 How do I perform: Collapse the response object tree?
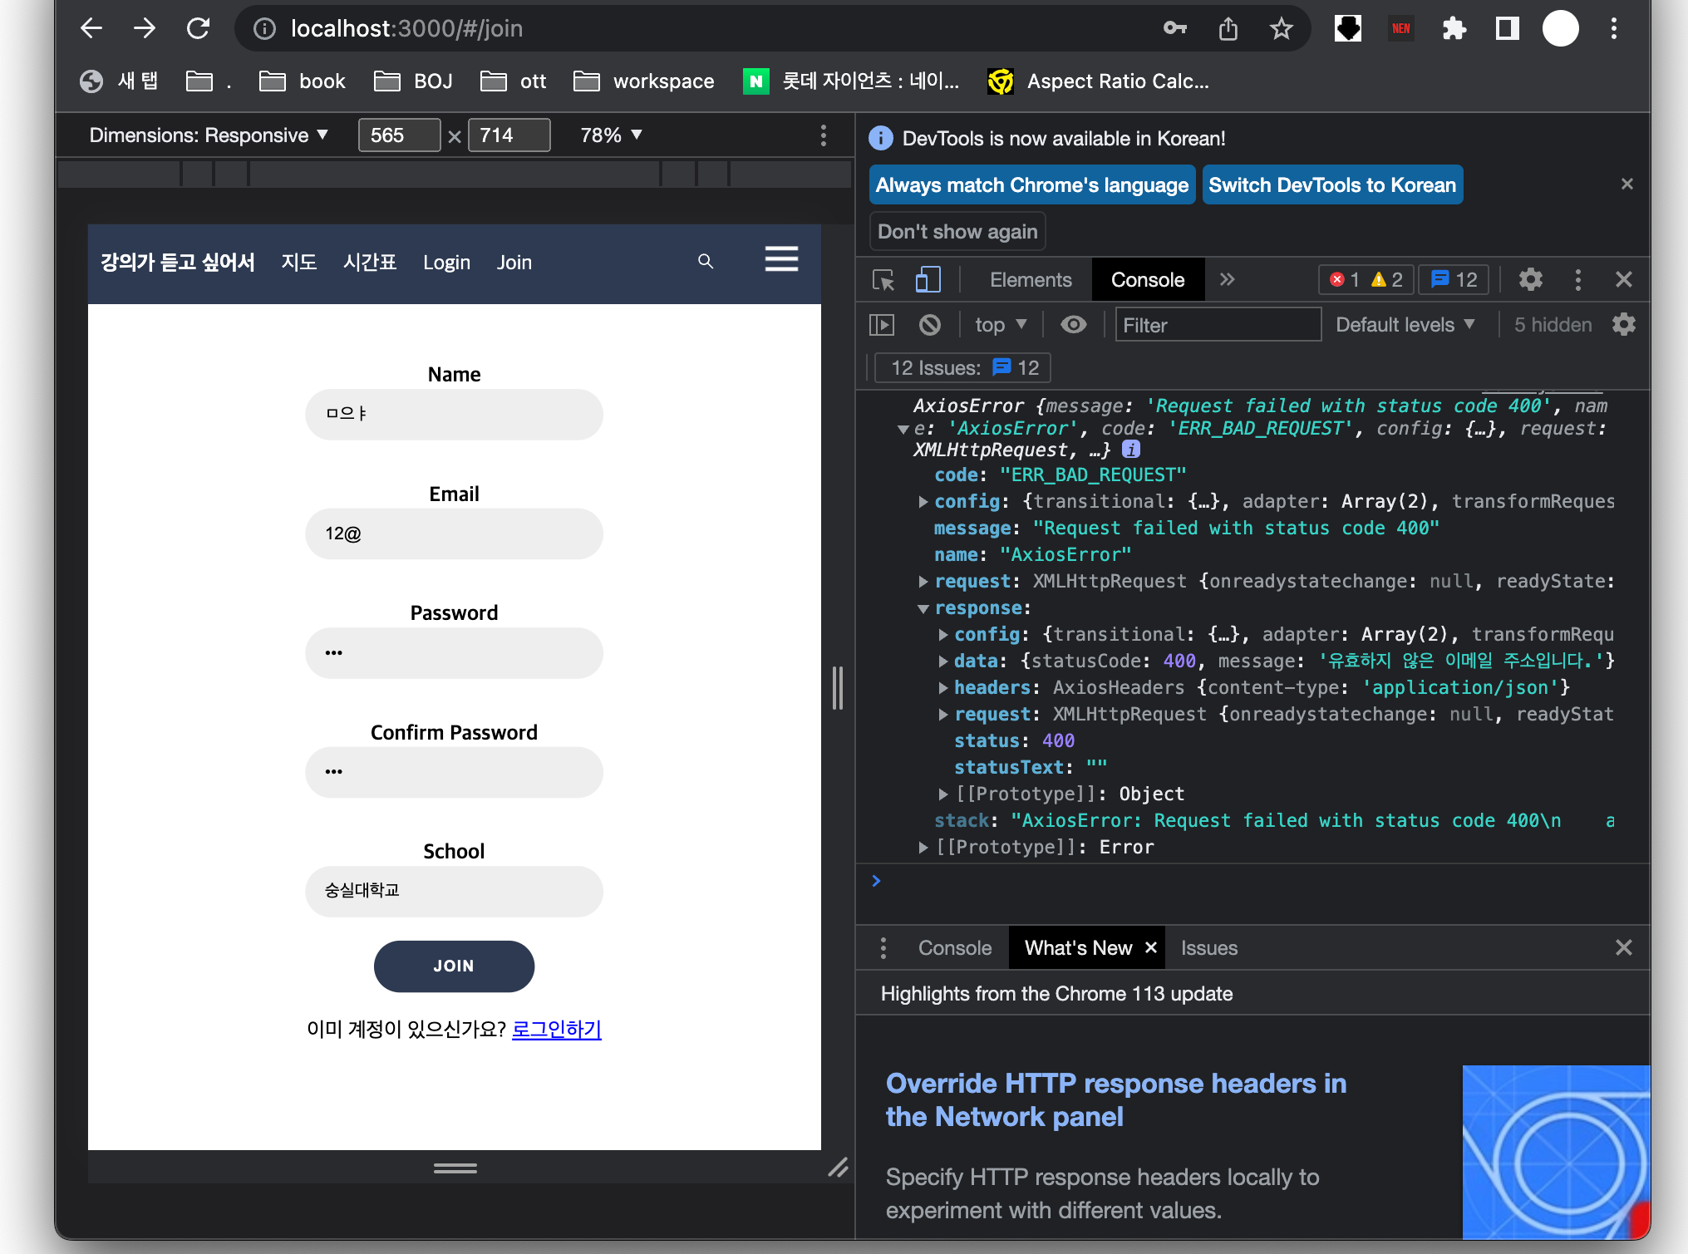[923, 608]
